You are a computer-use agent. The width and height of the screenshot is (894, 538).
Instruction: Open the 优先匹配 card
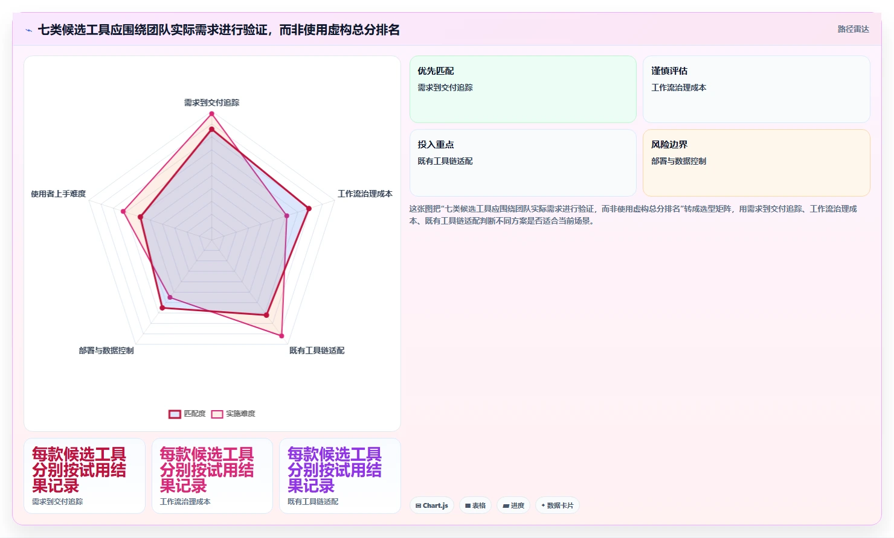523,89
